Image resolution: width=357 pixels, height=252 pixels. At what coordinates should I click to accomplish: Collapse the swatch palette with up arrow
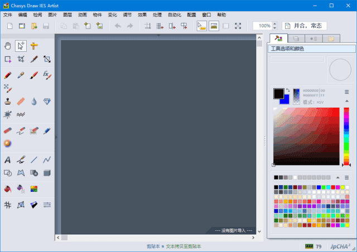click(338, 177)
